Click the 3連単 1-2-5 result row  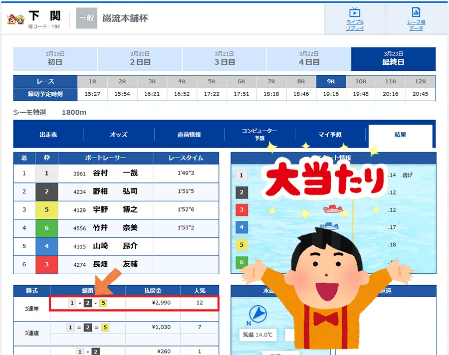tap(134, 303)
